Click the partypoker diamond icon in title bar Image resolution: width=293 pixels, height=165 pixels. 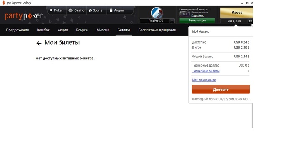tap(3, 3)
